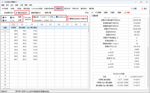Click the app logo in the title bar

tap(2, 2)
